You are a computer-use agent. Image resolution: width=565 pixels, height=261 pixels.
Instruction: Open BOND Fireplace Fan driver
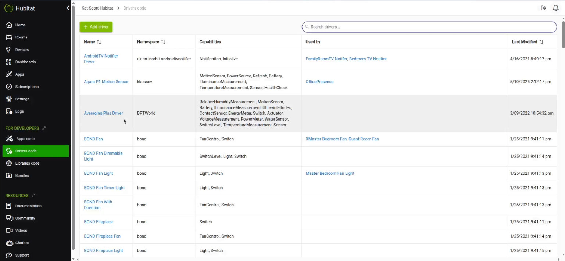point(102,236)
